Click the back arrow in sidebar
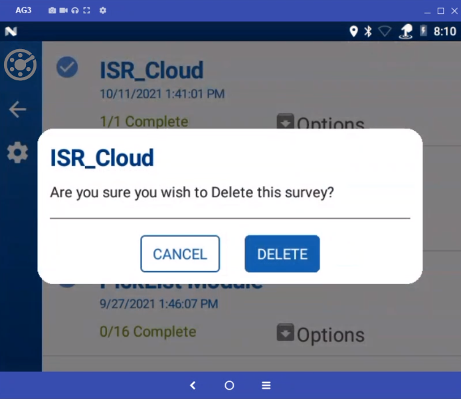This screenshot has width=461, height=399. point(17,110)
